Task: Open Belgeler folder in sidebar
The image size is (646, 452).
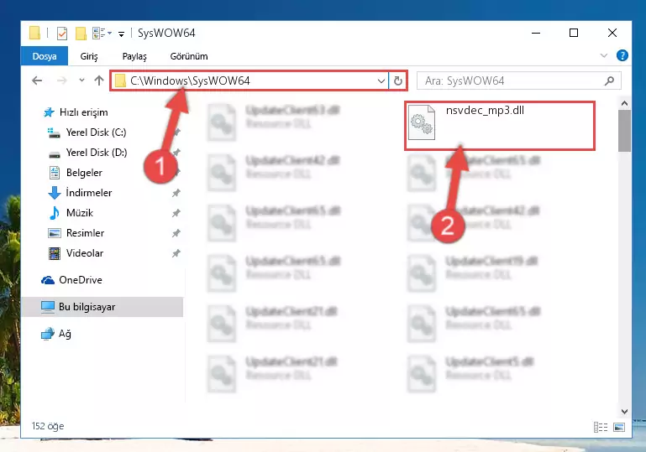Action: pyautogui.click(x=76, y=173)
